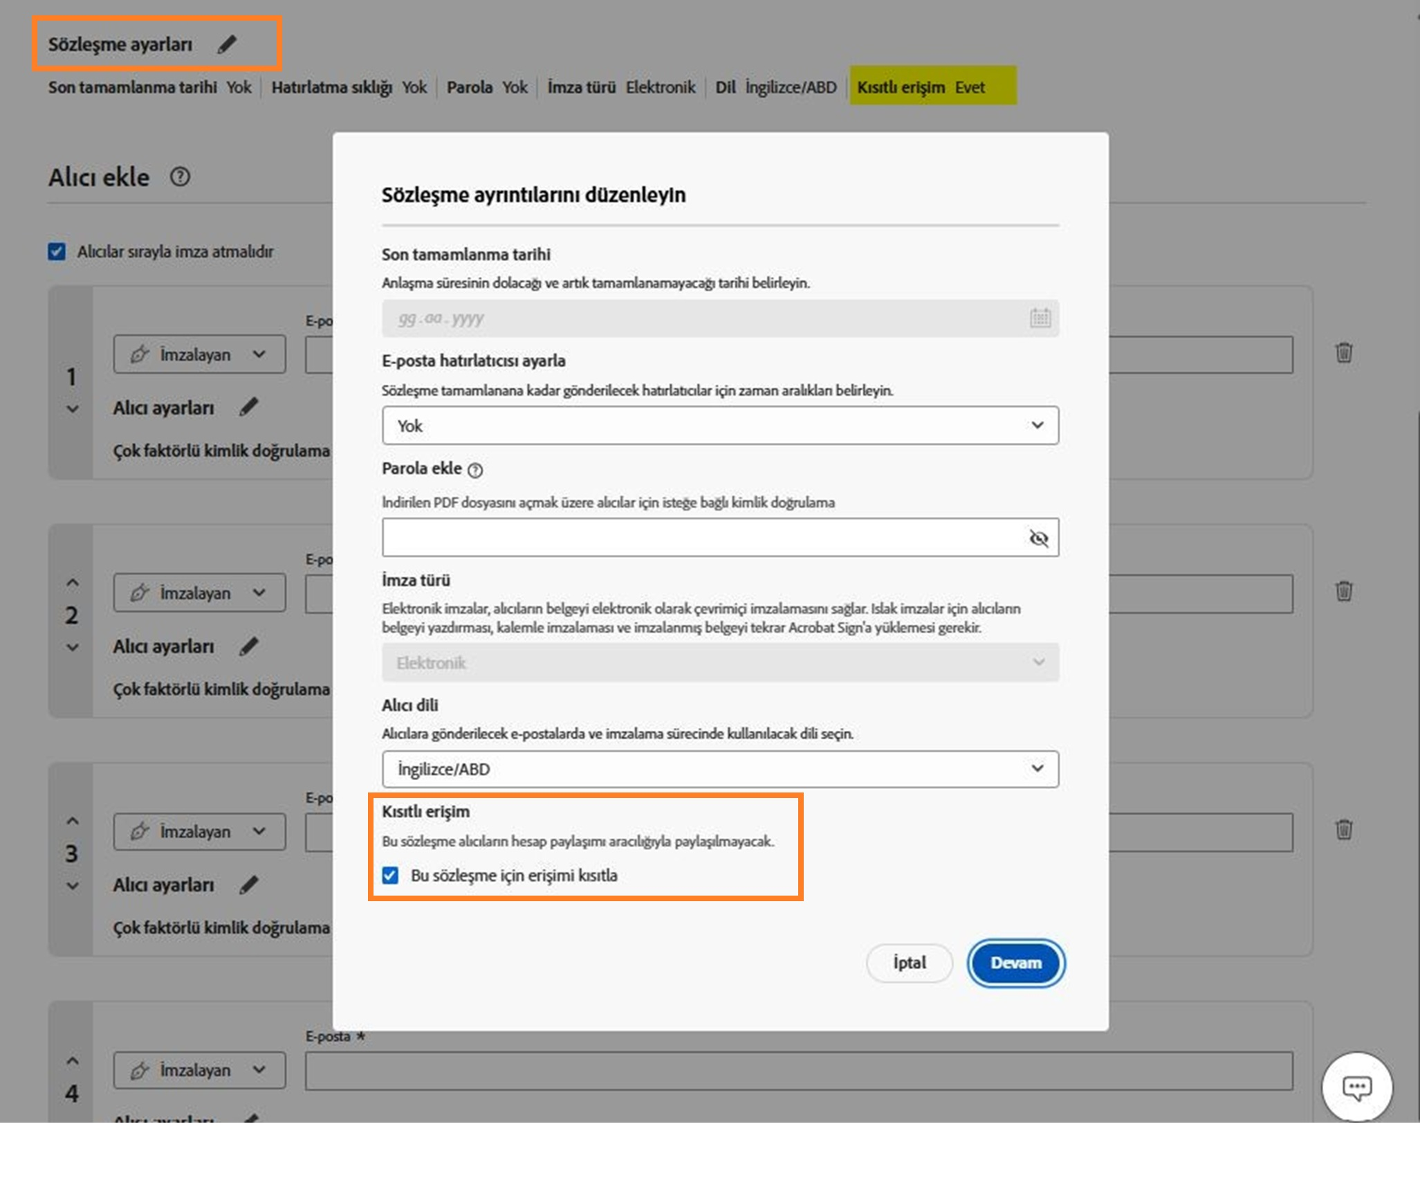This screenshot has width=1420, height=1196.
Task: Click the help icon beside Parola ekle
Action: pyautogui.click(x=475, y=471)
